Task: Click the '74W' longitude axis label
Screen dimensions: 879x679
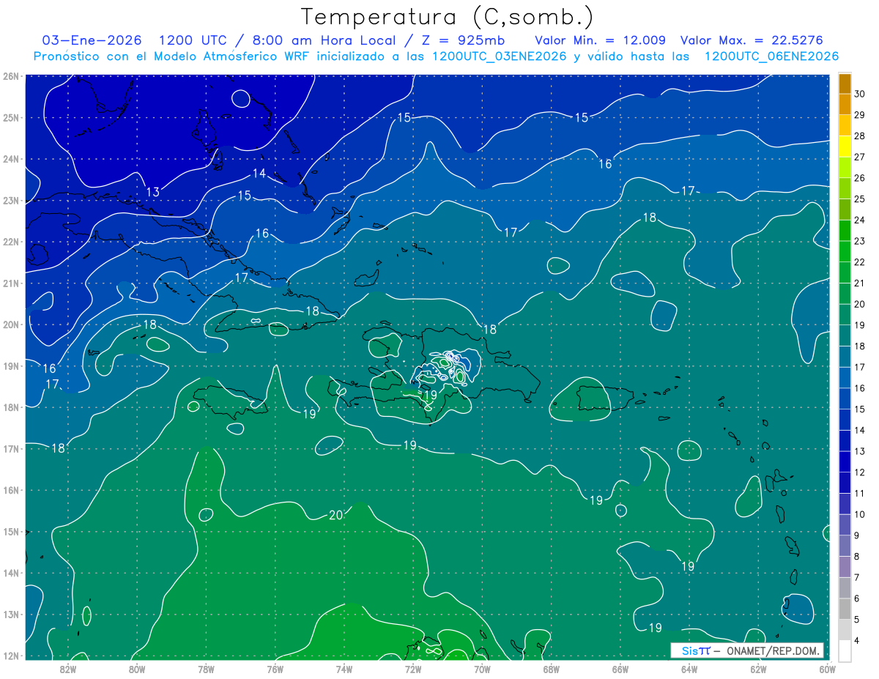Action: (344, 669)
